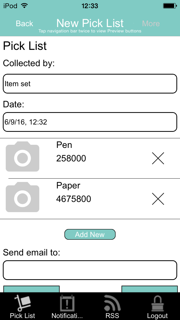This screenshot has width=180, height=320.
Task: Tap the right teal button at bottom
Action: point(149,289)
